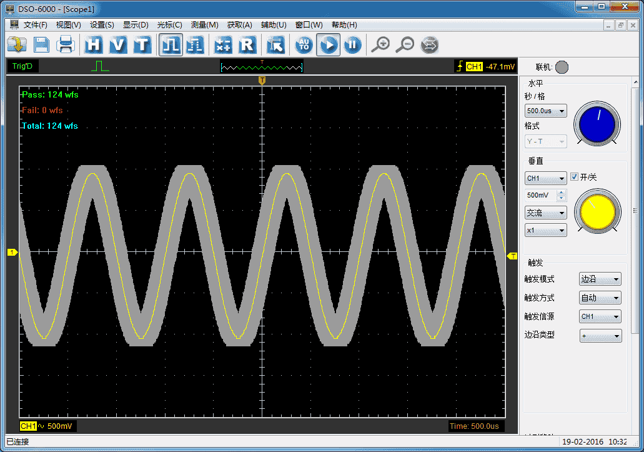Toggle the pressed pulse waveform toolbar button
The height and width of the screenshot is (452, 644).
171,44
